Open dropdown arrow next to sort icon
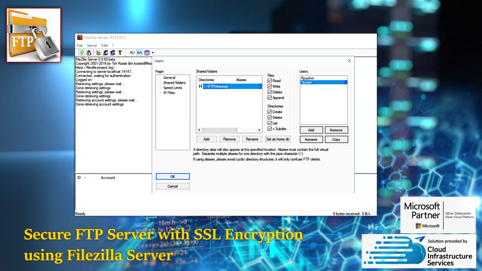This screenshot has height=271, width=482. click(x=153, y=53)
